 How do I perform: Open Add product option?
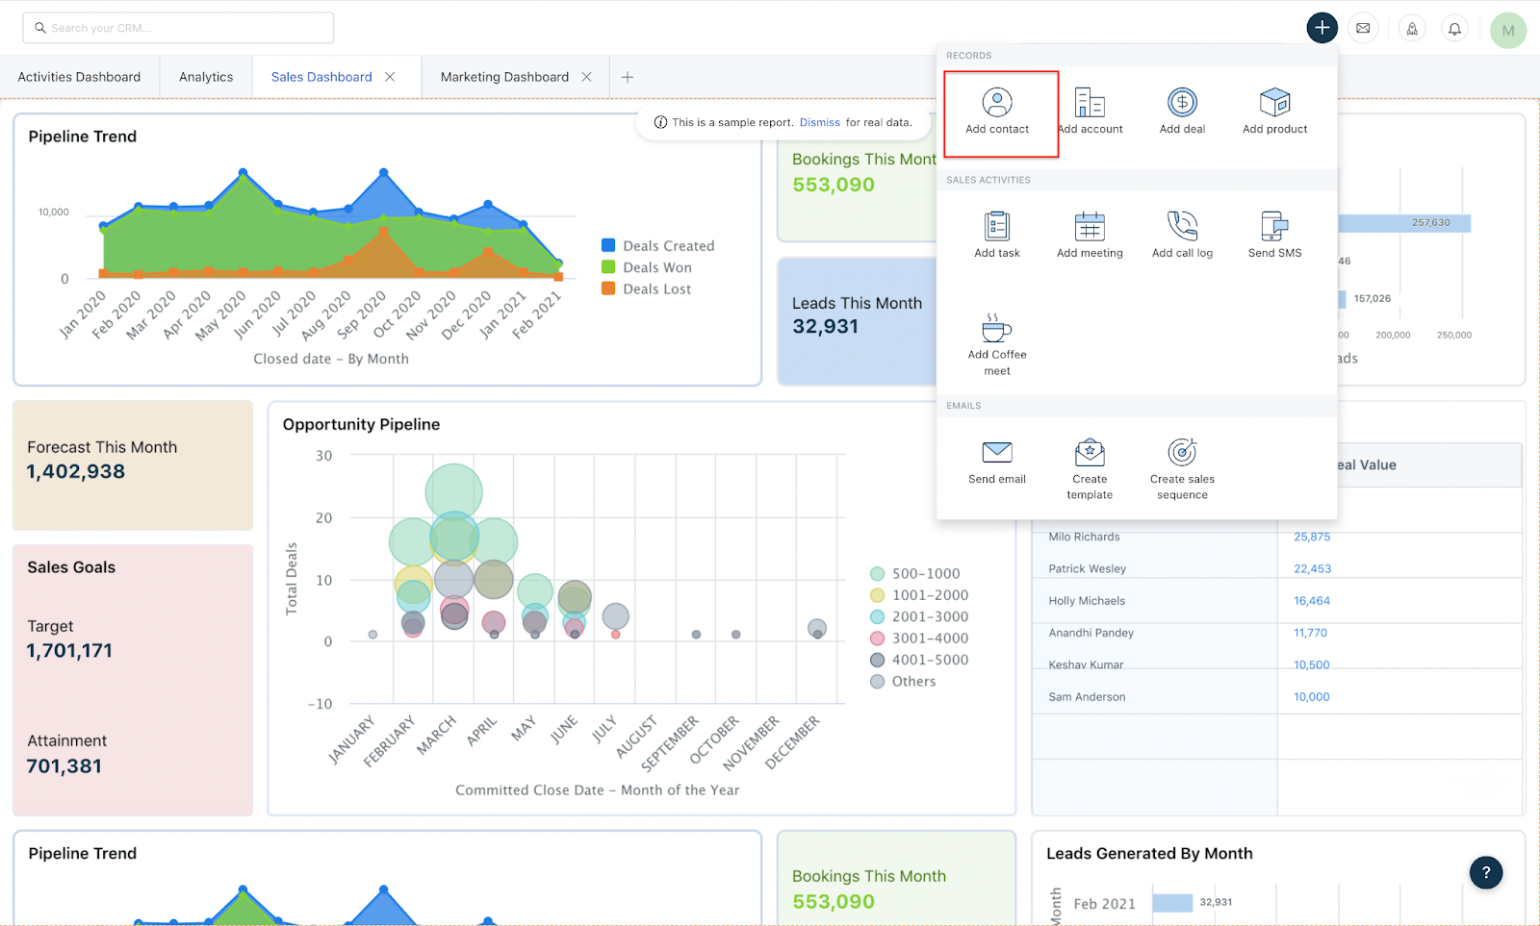coord(1274,113)
